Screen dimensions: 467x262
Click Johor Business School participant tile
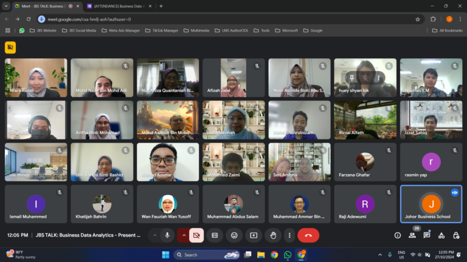(x=431, y=204)
